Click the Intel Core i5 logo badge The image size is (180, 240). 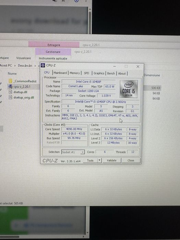tap(129, 89)
